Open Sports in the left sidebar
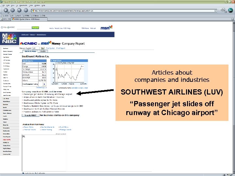 (x=5, y=108)
